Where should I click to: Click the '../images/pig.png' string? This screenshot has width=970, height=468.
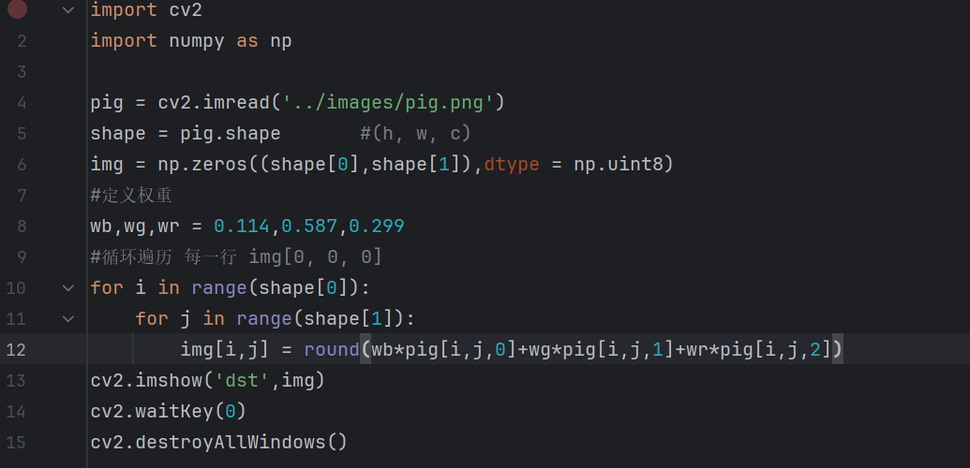(388, 103)
